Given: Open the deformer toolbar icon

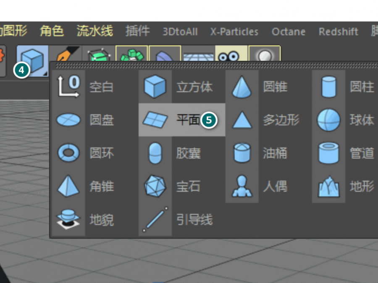Looking at the screenshot, I should pos(165,53).
